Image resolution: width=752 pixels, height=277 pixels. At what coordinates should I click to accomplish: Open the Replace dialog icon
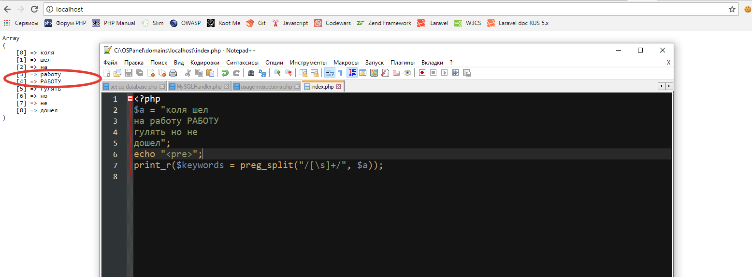coord(262,73)
